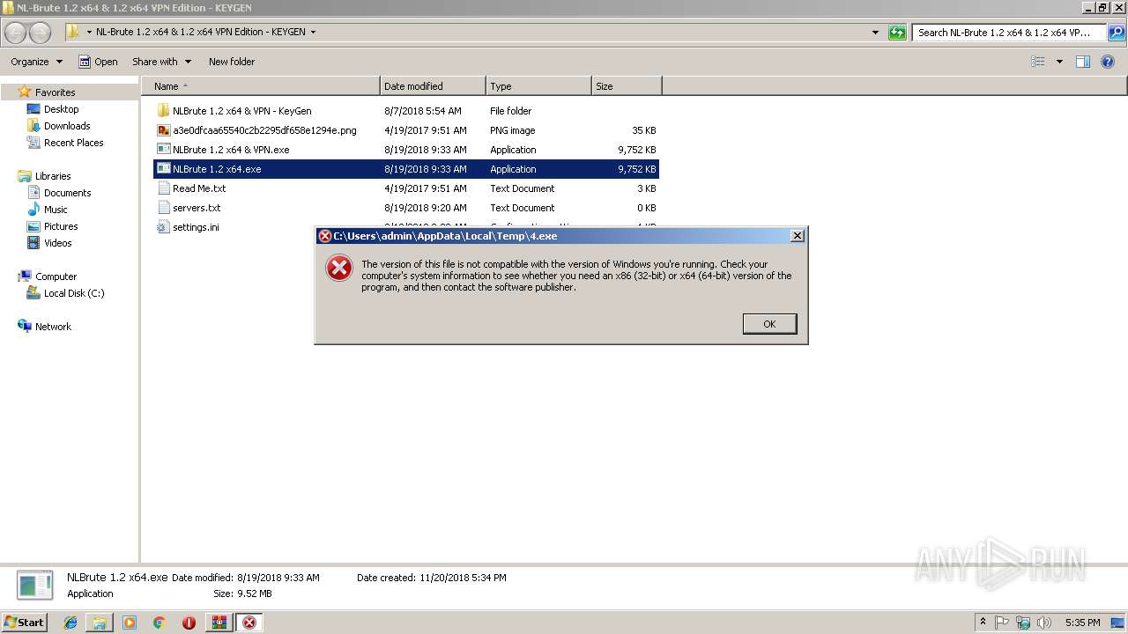
Task: Open Windows Media Player from taskbar
Action: (130, 623)
